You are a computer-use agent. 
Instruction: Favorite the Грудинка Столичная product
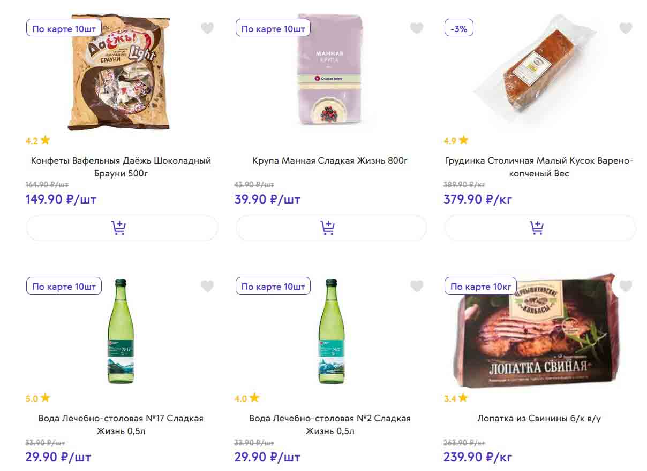[626, 28]
